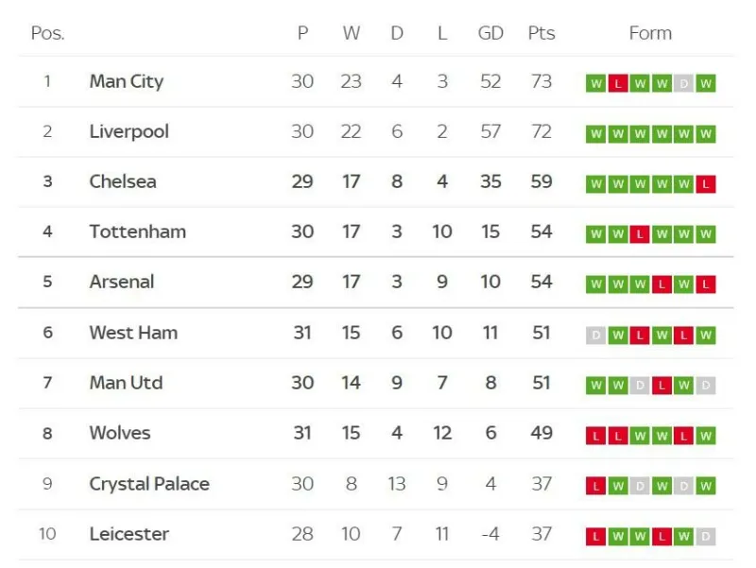This screenshot has height=568, width=756.
Task: Click Man City's grey D form badge
Action: tap(683, 83)
